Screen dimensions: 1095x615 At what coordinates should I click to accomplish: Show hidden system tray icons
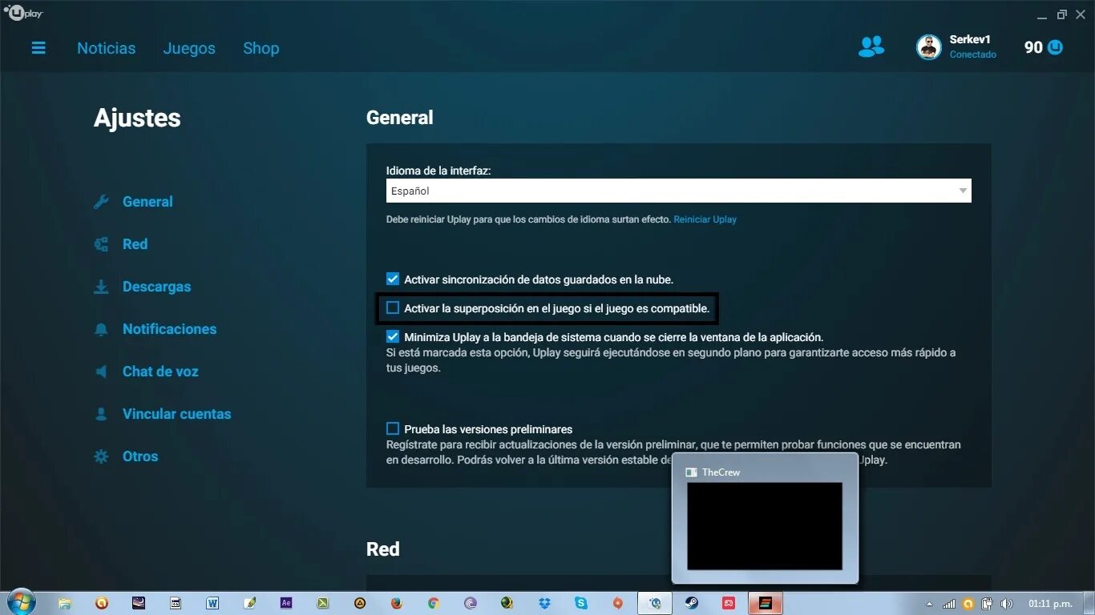[x=929, y=604]
